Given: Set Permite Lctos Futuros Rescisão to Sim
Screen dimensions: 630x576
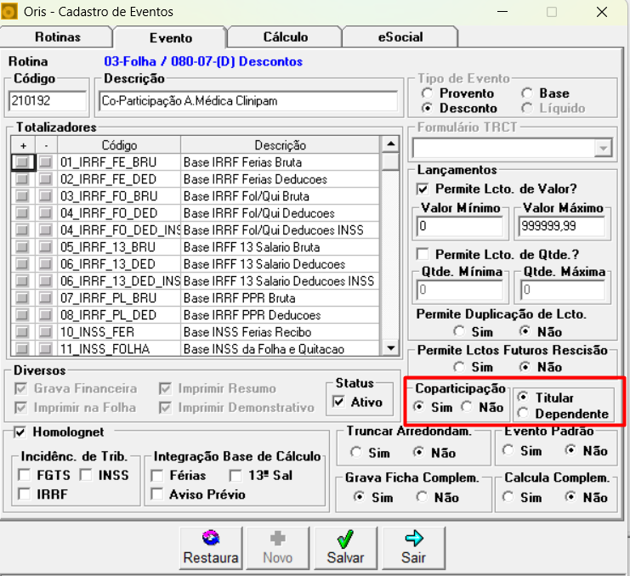Looking at the screenshot, I should click(x=459, y=367).
